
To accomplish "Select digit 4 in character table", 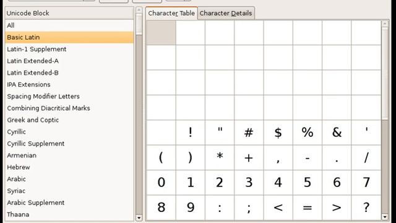I will [278, 183].
